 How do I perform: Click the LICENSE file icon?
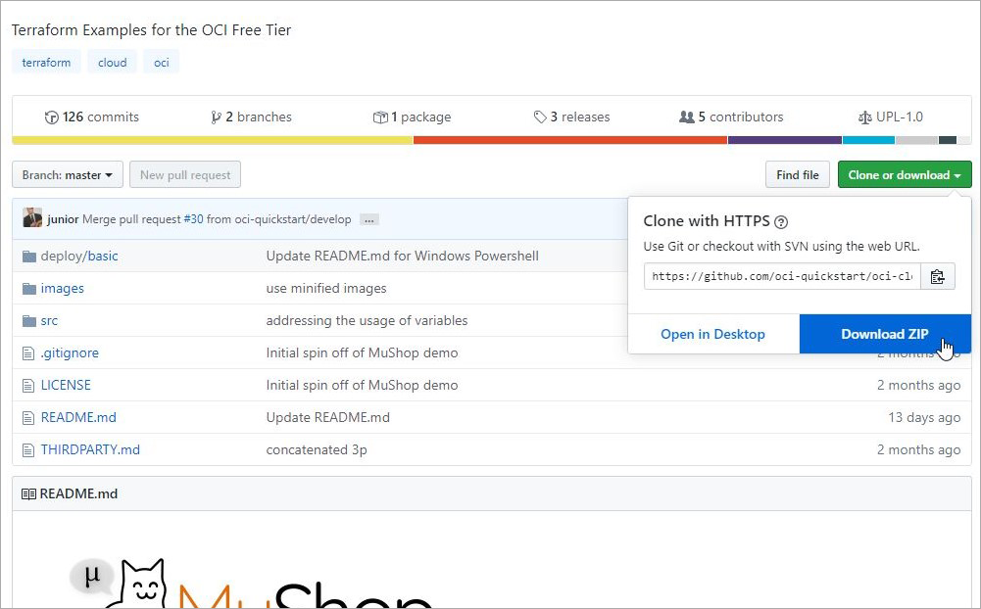coord(28,385)
